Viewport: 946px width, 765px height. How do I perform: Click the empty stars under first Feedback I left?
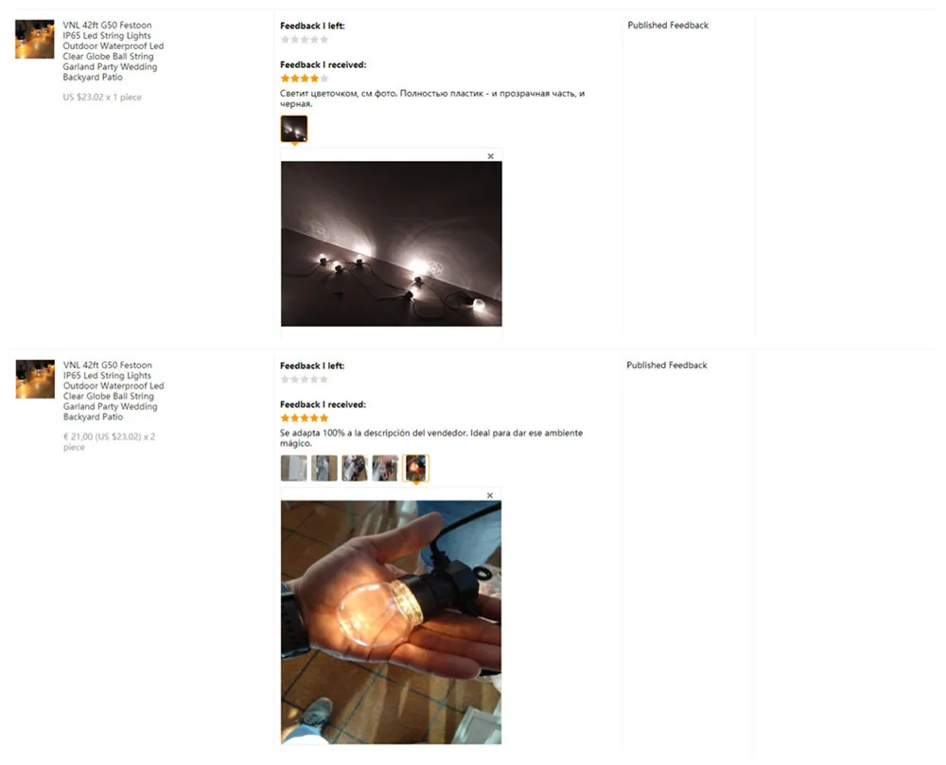click(x=305, y=40)
